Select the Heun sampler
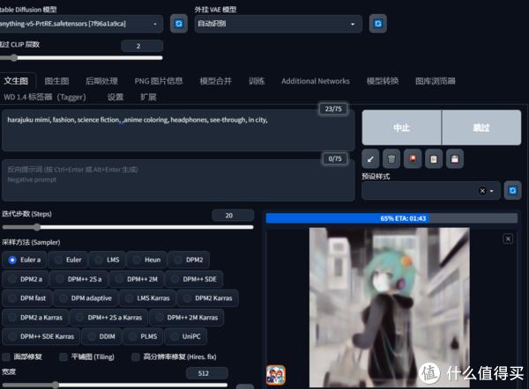Screen dimensions: 529x389 [x=146, y=260]
